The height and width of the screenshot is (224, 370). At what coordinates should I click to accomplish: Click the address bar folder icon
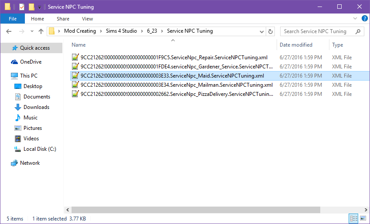point(51,31)
